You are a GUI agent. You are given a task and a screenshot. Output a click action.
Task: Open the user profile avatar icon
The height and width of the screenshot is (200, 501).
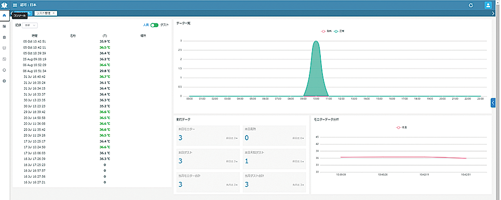click(x=488, y=5)
